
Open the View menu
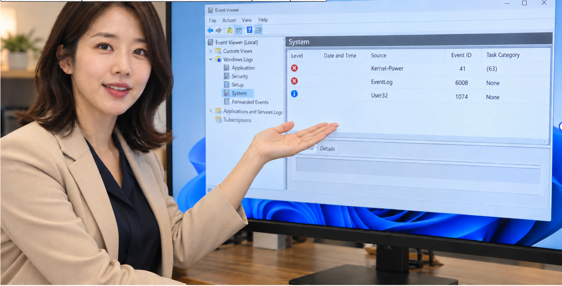tap(246, 20)
